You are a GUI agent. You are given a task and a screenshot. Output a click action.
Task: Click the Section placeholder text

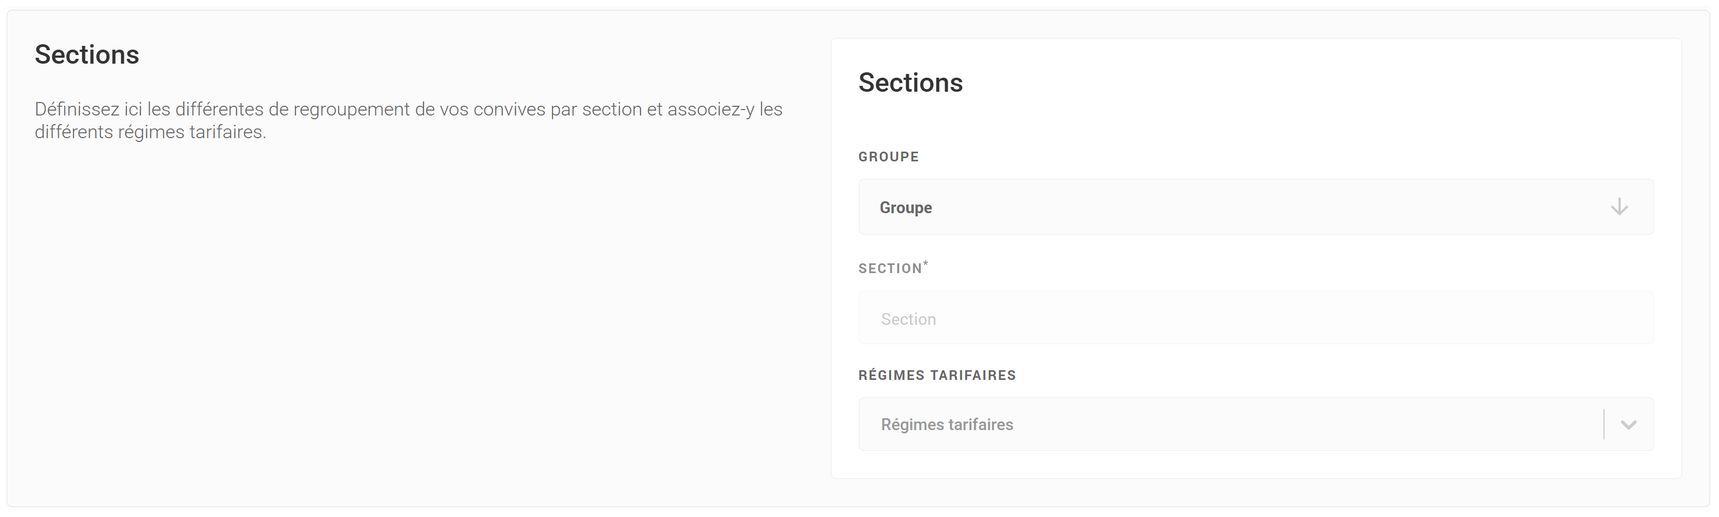pos(908,319)
